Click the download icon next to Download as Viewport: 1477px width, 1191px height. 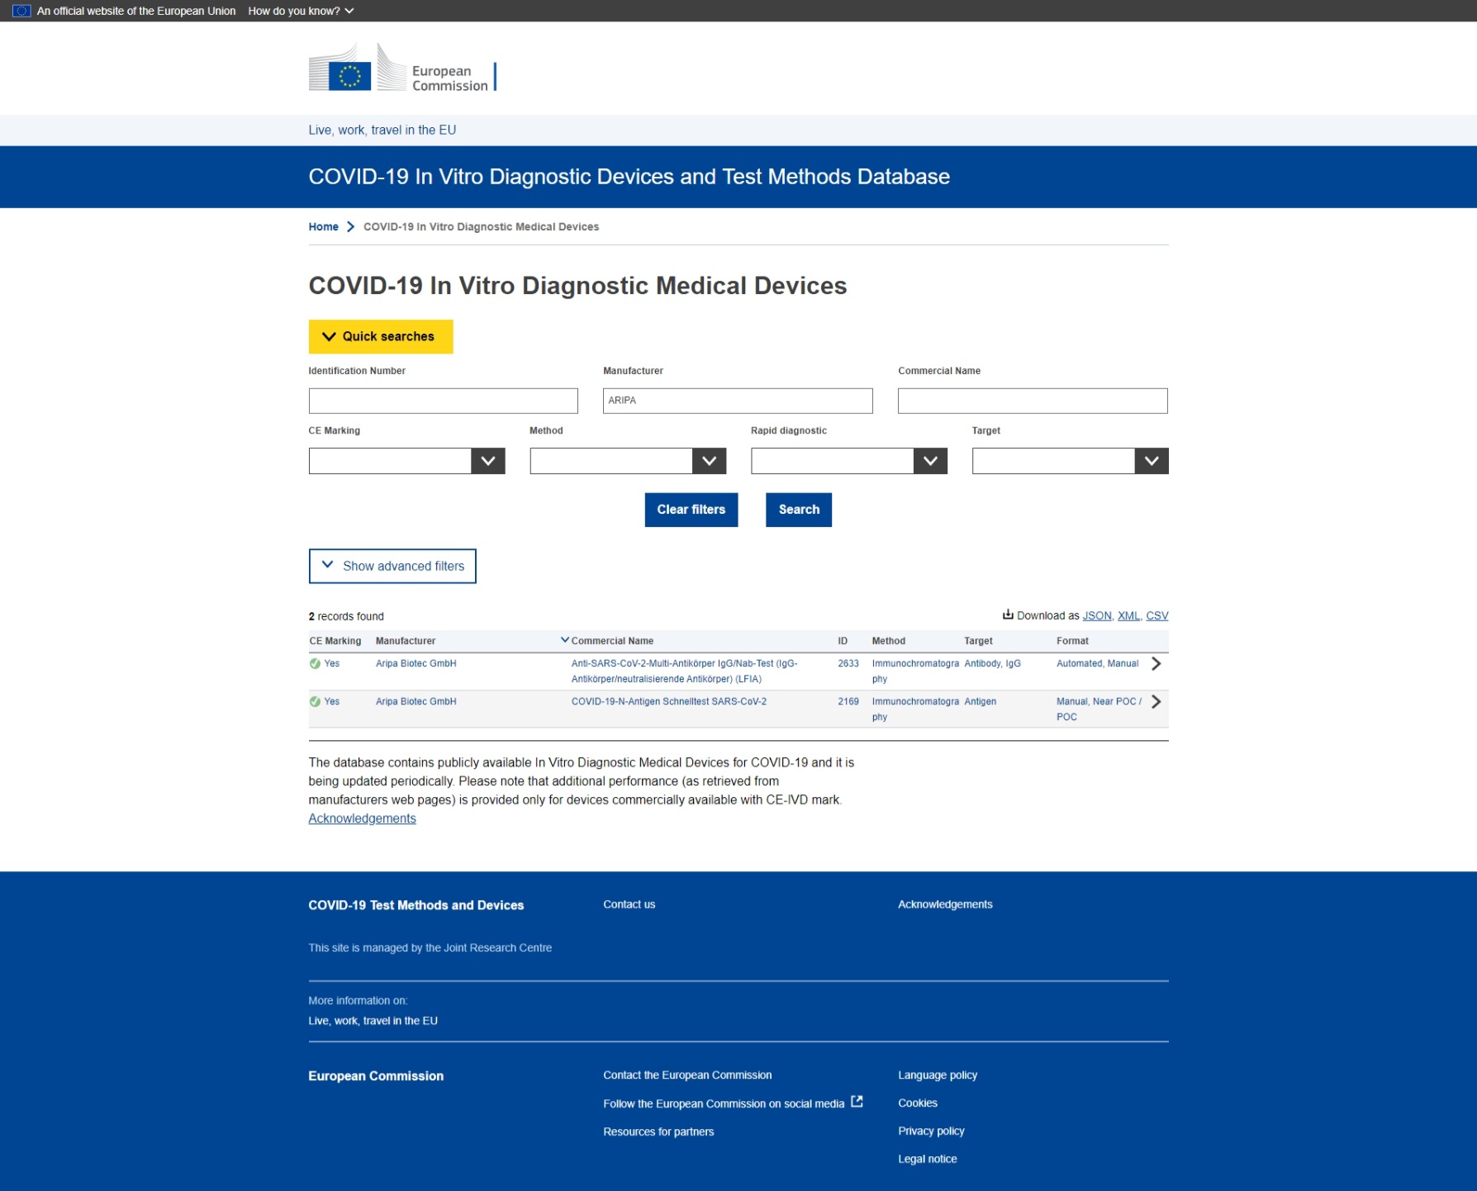point(1007,614)
